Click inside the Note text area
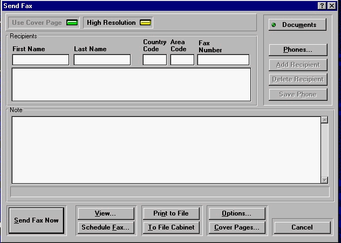 166,149
